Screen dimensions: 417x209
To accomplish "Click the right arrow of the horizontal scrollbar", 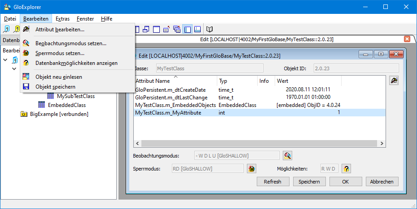I will click(382, 143).
